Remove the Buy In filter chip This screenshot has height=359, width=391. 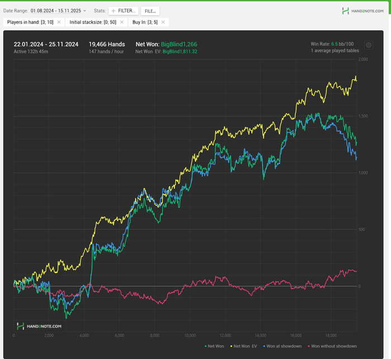click(x=163, y=22)
